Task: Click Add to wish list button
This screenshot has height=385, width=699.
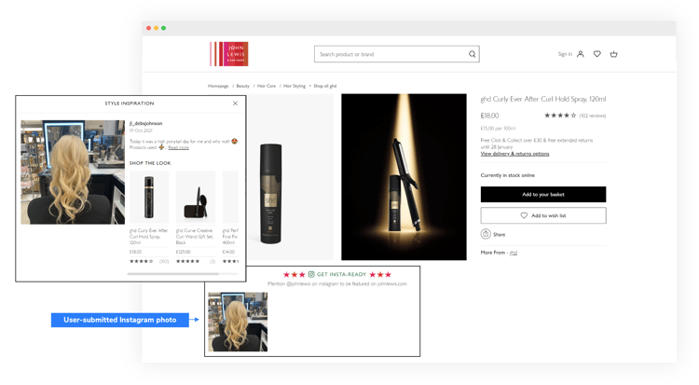Action: pos(543,215)
